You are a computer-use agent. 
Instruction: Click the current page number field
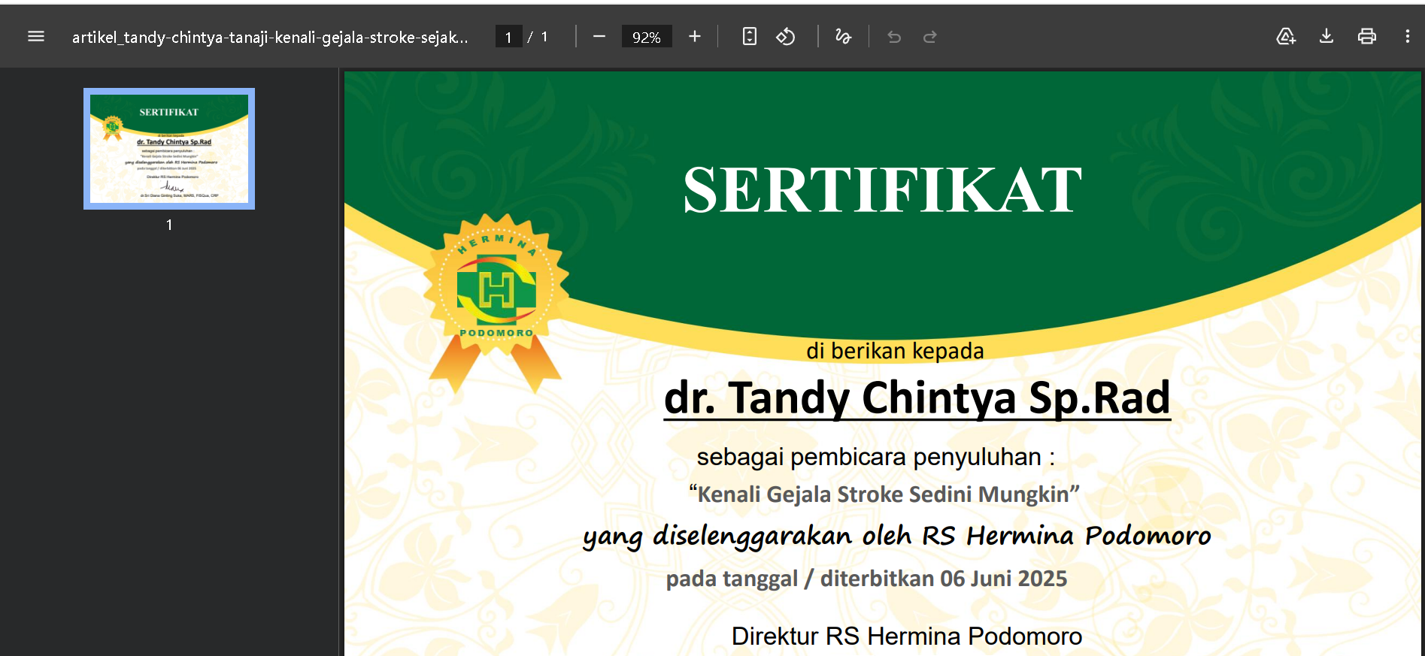click(x=509, y=37)
